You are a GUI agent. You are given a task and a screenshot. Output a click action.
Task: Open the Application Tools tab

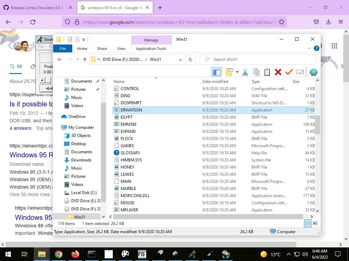(x=151, y=49)
